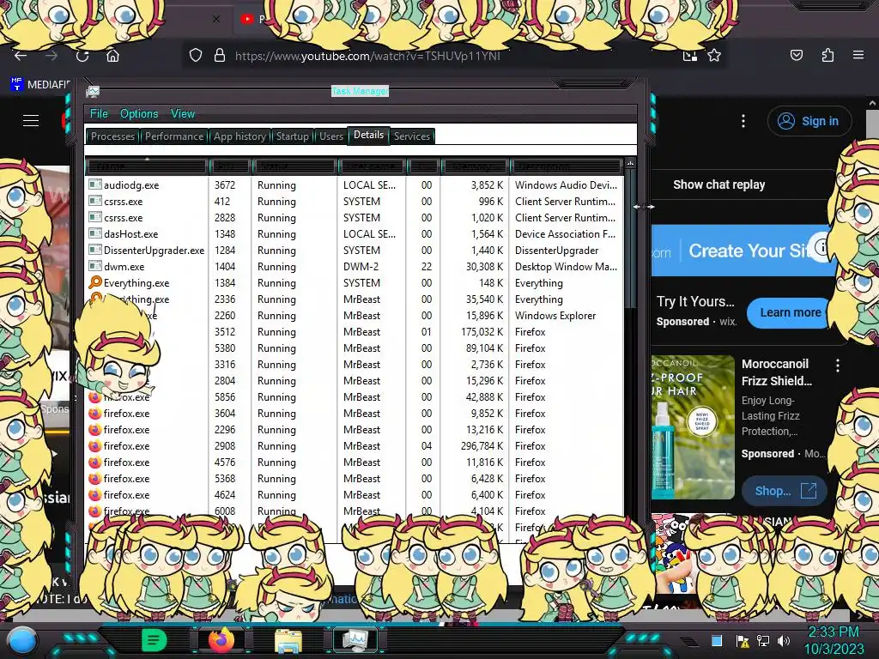This screenshot has height=659, width=879.
Task: Switch to Firefox from the taskbar
Action: click(x=221, y=640)
